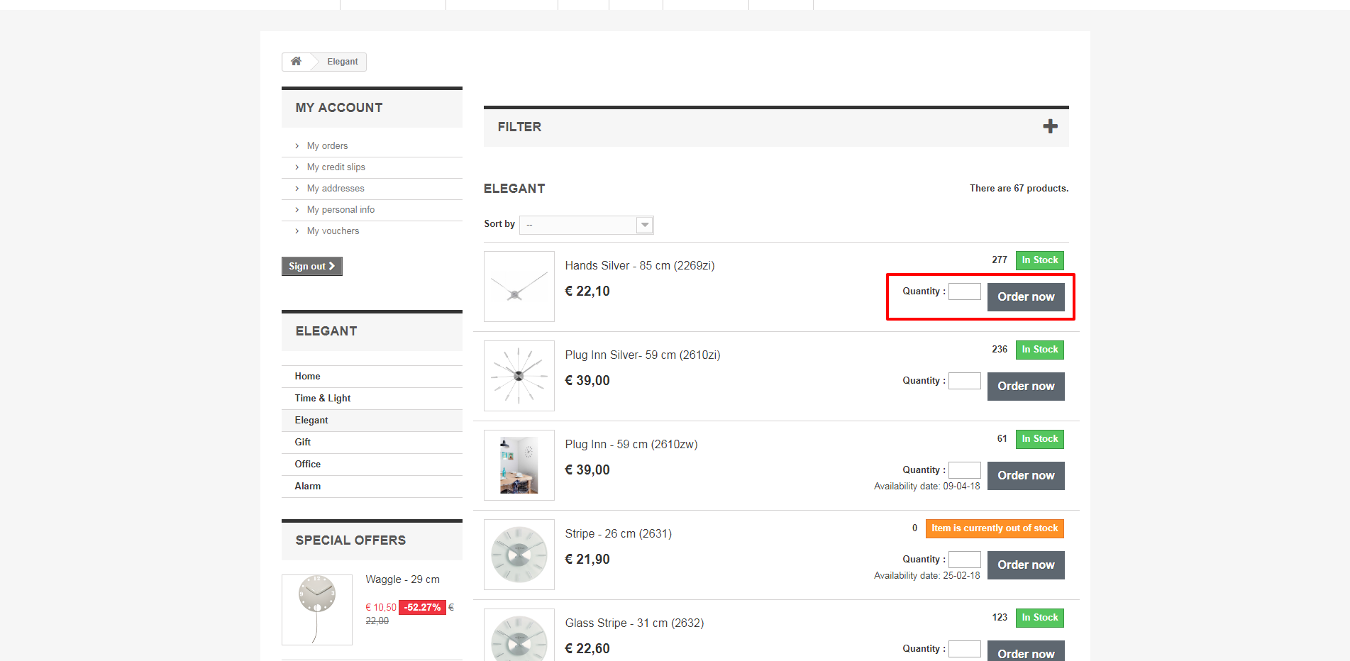The image size is (1350, 661).
Task: Open My personal info link
Action: pyautogui.click(x=341, y=210)
